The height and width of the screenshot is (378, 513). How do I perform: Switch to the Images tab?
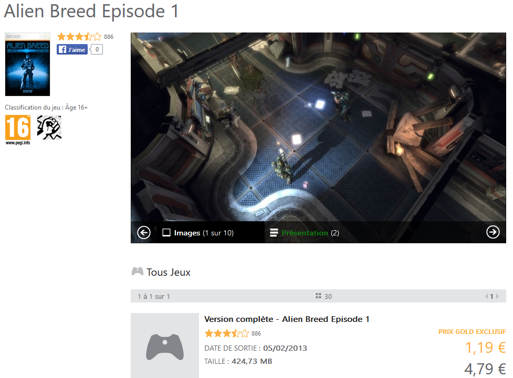198,233
